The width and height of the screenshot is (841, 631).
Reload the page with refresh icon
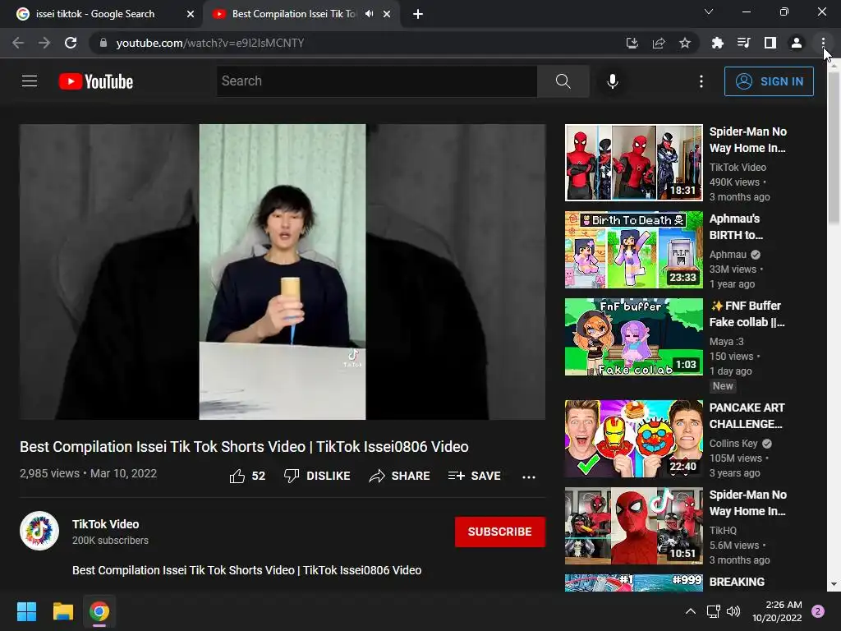(71, 43)
